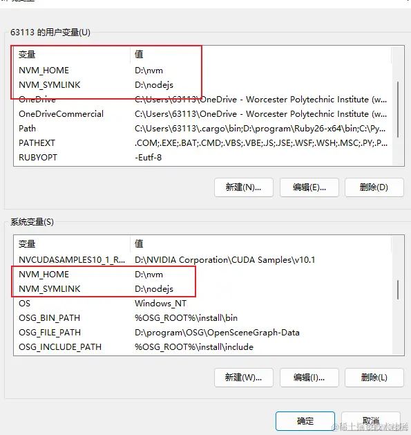Click the system variables list scrollbar thumb
This screenshot has width=411, height=435.
pyautogui.click(x=398, y=290)
